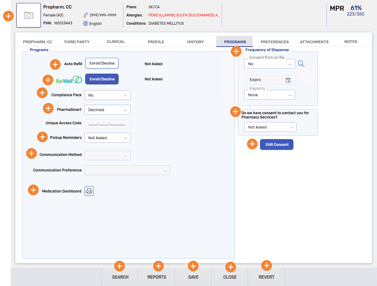The width and height of the screenshot is (377, 286).
Task: Expand the Eligibility dropdown
Action: click(270, 95)
